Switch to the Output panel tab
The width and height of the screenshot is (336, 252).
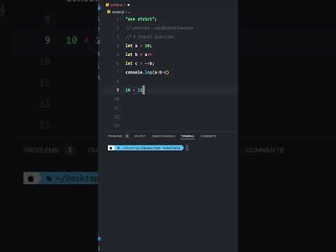(140, 136)
